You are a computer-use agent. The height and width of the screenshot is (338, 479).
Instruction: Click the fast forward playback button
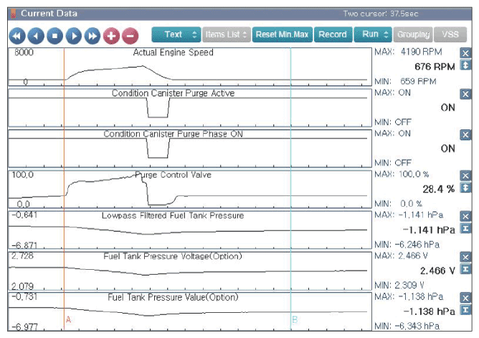93,36
